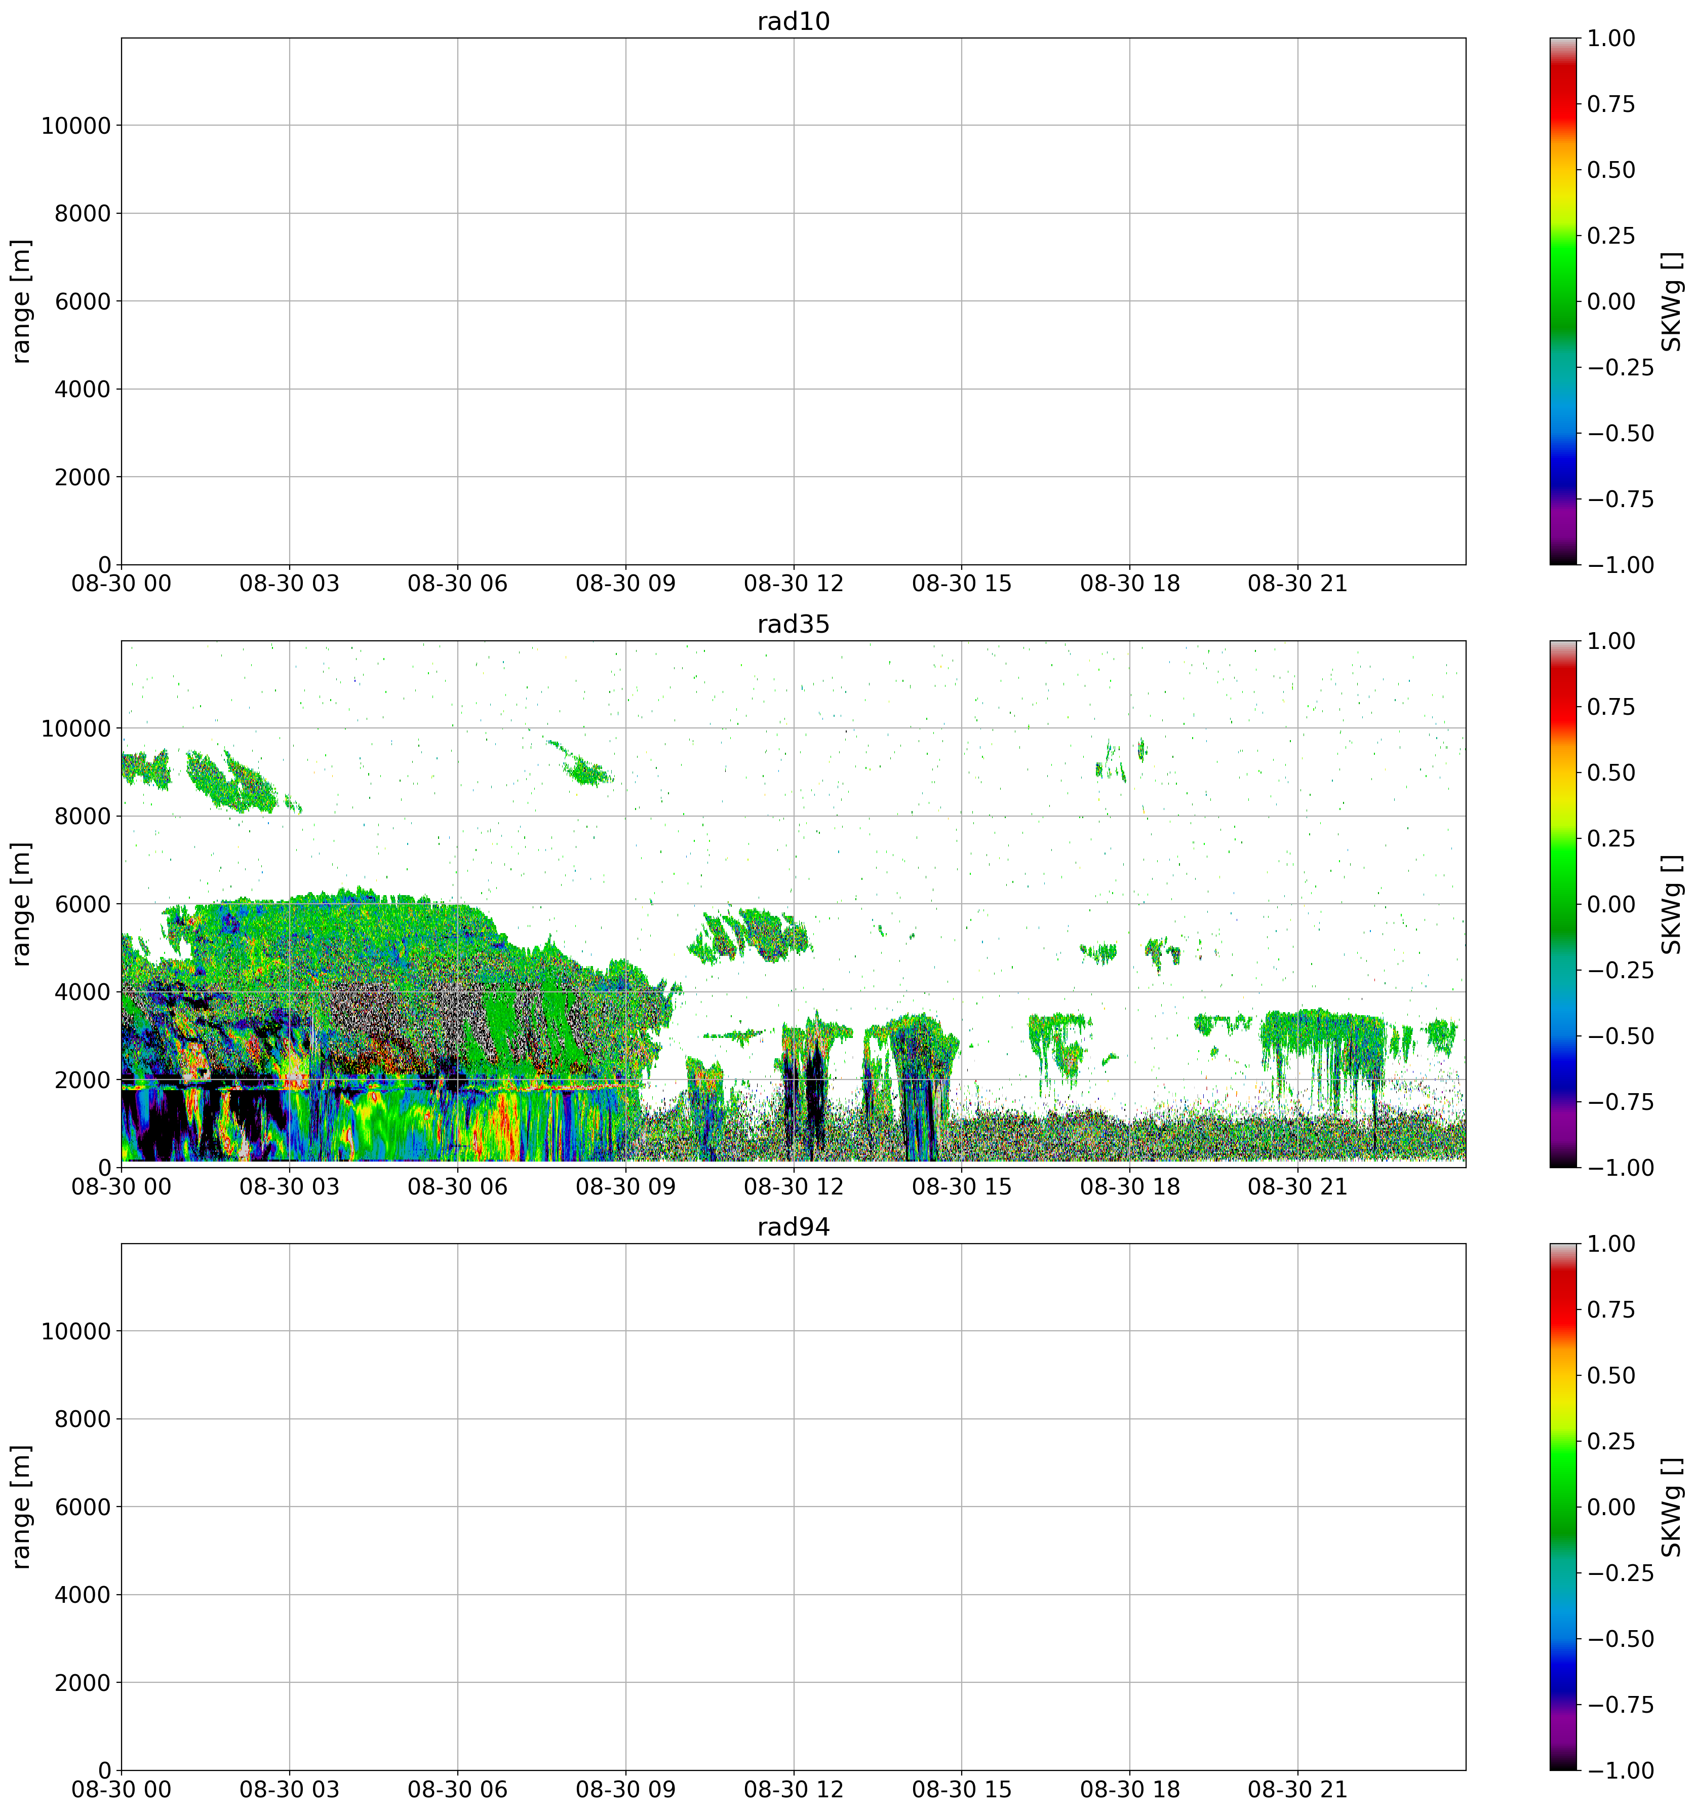Click the 08-30 00 label under rad94

pos(121,1790)
